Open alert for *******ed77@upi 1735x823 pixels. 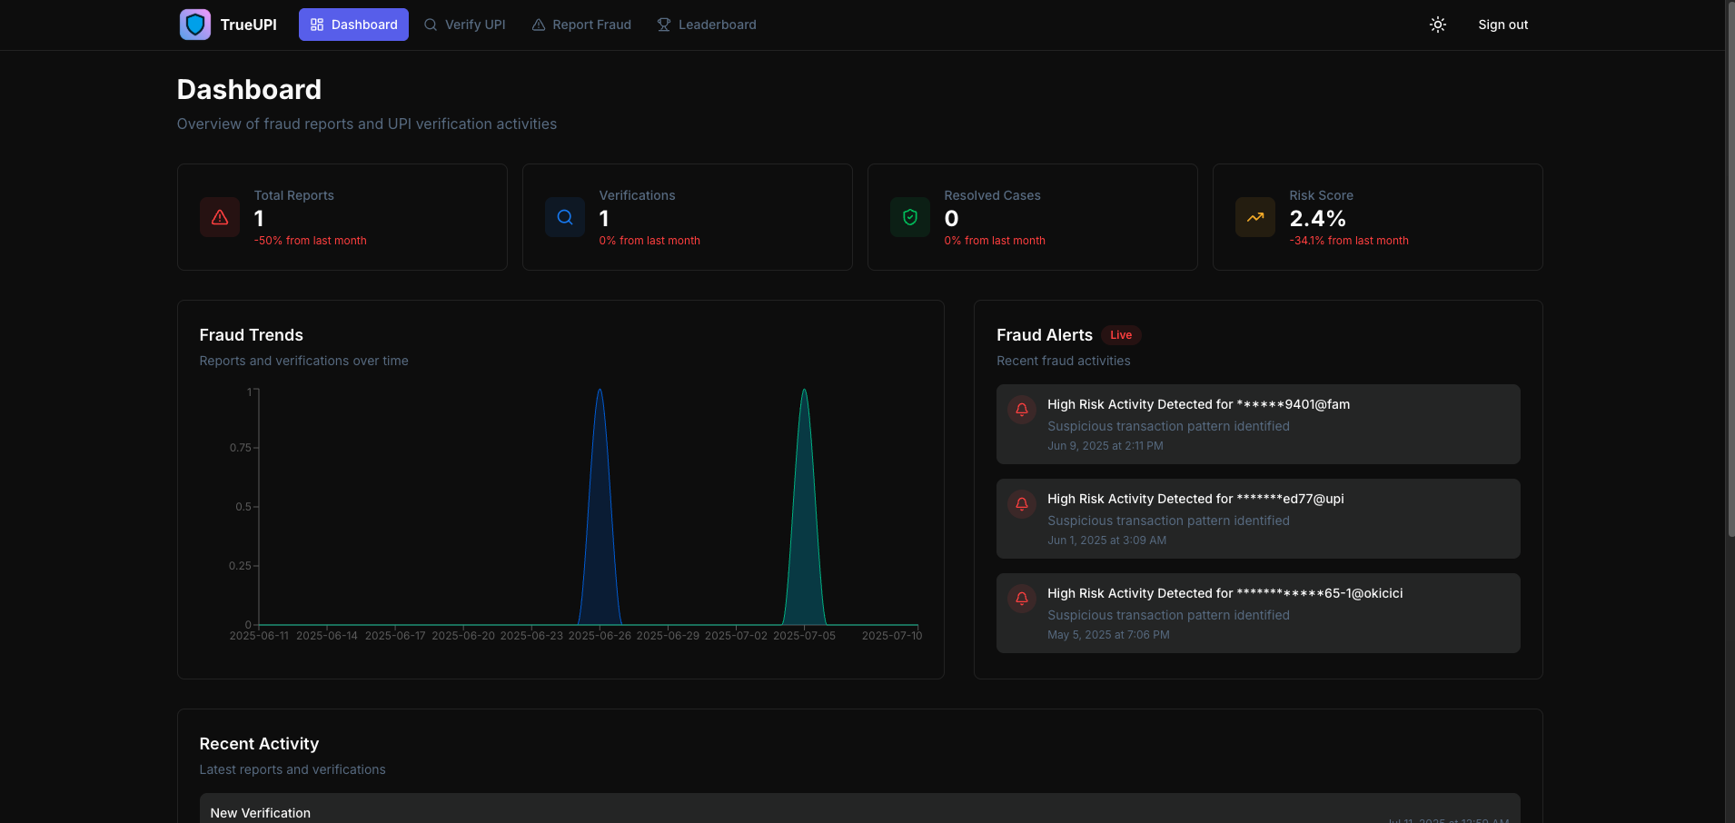(1258, 519)
